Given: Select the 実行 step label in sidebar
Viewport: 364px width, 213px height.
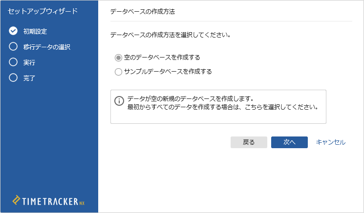Looking at the screenshot, I should 29,62.
